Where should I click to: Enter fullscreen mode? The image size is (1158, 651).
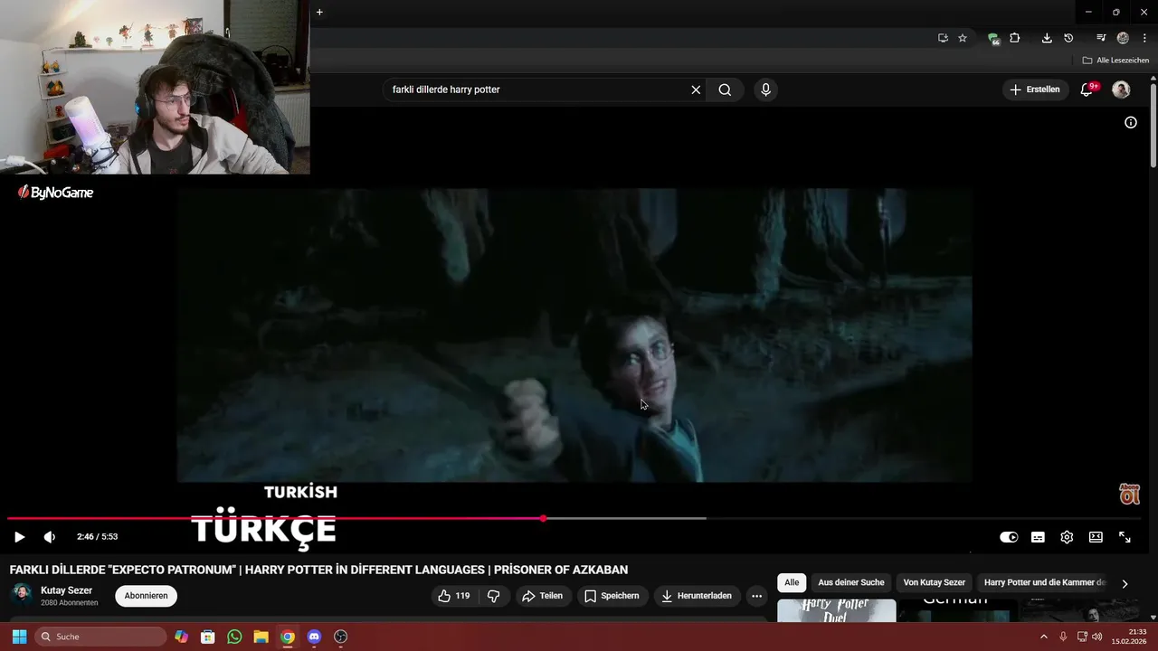point(1125,537)
